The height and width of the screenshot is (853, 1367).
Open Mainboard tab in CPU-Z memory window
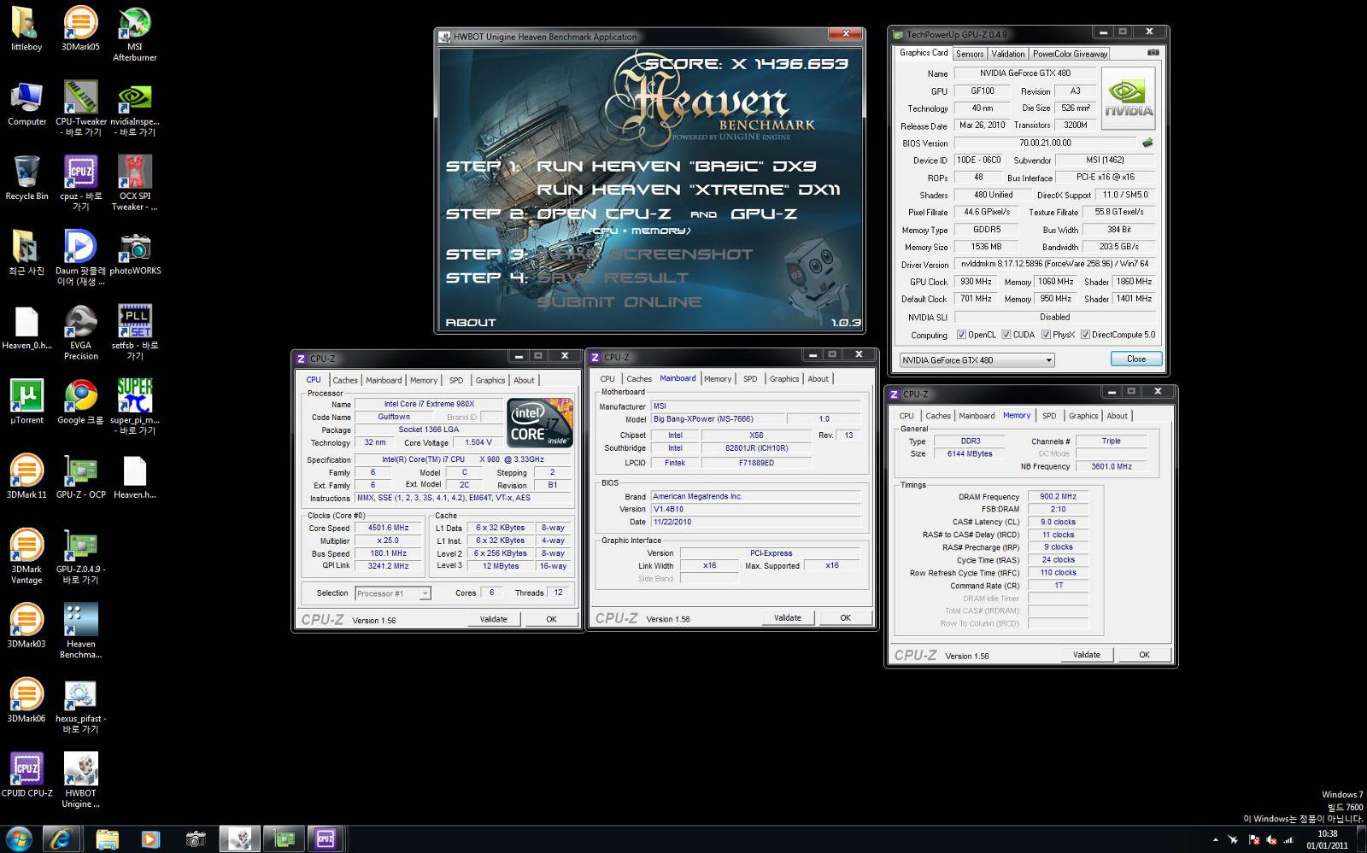(x=977, y=416)
